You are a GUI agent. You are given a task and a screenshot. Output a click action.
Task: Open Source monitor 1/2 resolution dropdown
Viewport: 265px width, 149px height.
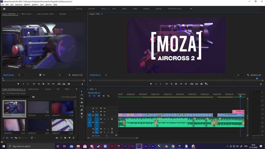tap(62, 75)
